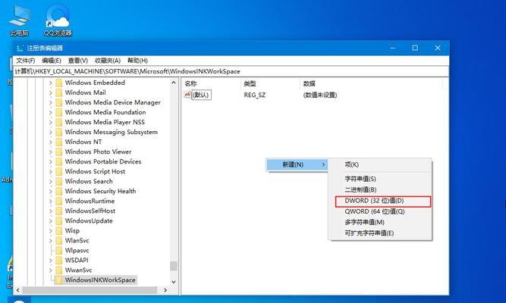Select the WSDAPI folder icon
Image resolution: width=506 pixels, height=303 pixels.
[58, 261]
